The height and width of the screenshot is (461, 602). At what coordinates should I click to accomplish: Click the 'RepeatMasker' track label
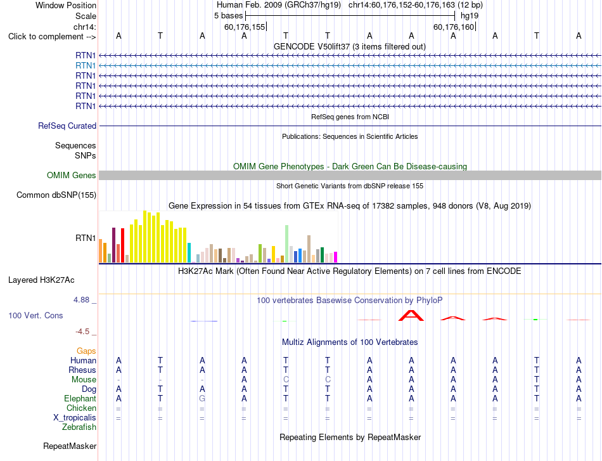click(x=70, y=446)
